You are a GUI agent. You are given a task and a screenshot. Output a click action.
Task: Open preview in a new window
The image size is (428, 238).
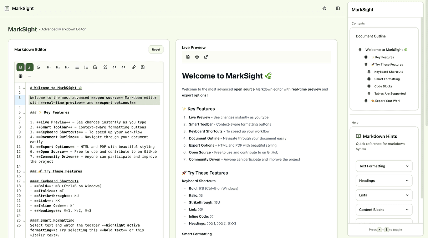(205, 57)
